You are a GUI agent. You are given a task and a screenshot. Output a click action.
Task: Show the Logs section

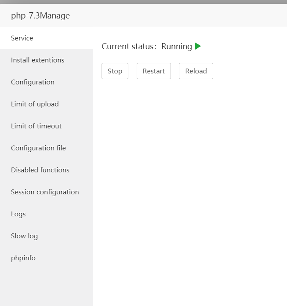(x=18, y=214)
